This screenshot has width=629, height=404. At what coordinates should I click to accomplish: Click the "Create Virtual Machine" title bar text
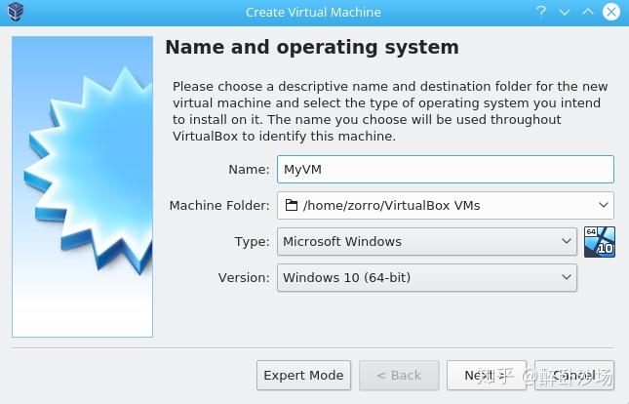point(313,13)
